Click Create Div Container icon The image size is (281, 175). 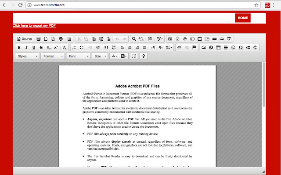tap(114, 48)
